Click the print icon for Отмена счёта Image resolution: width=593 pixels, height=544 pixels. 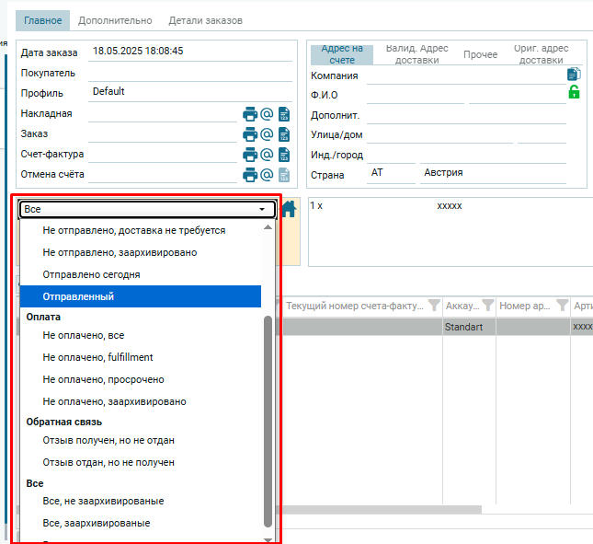click(x=249, y=175)
